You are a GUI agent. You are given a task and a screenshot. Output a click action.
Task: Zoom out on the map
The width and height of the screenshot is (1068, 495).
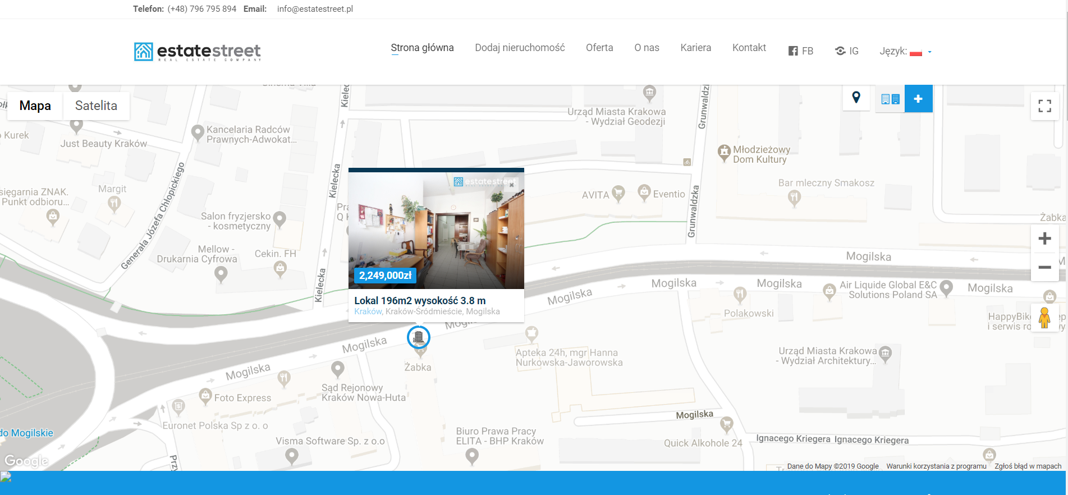coord(1044,267)
